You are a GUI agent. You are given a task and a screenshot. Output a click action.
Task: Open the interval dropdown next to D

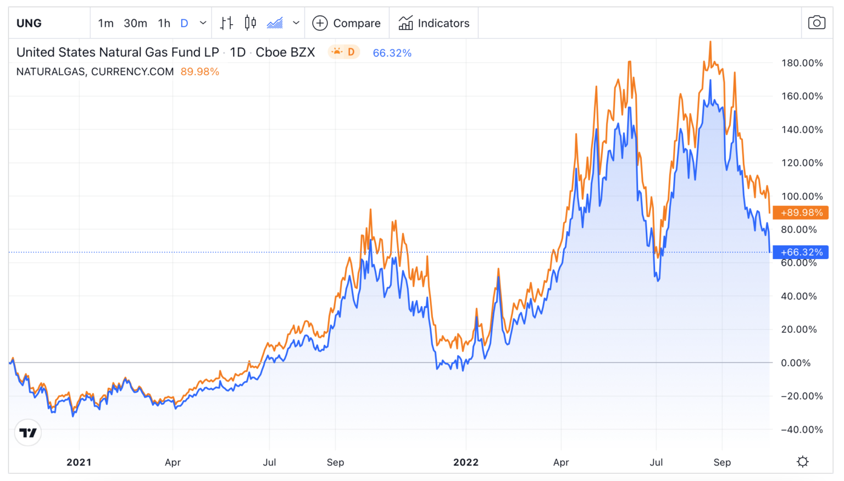pos(203,23)
